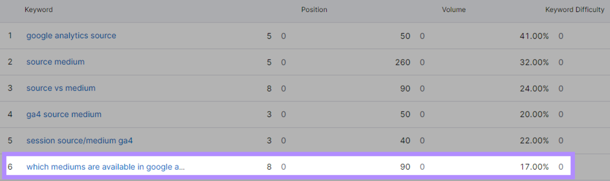The image size is (610, 181).
Task: Sort by the Volume column header
Action: pos(454,10)
